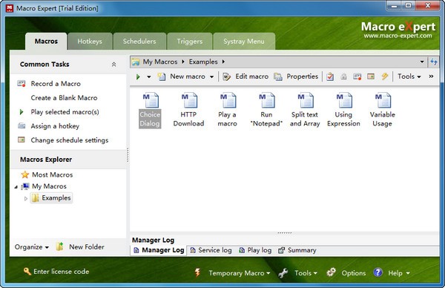
Task: Click Play selected macro(s)
Action: click(x=65, y=112)
